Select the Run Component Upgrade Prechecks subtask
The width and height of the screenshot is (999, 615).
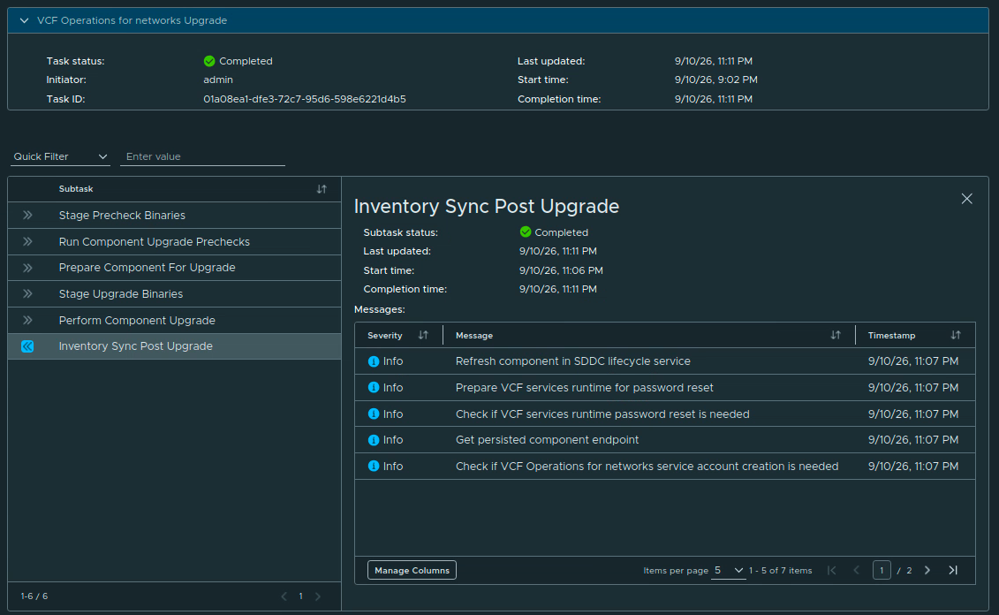pyautogui.click(x=175, y=241)
